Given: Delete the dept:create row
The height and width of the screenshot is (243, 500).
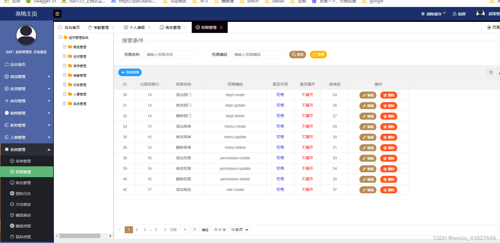Looking at the screenshot, I should coord(389,95).
